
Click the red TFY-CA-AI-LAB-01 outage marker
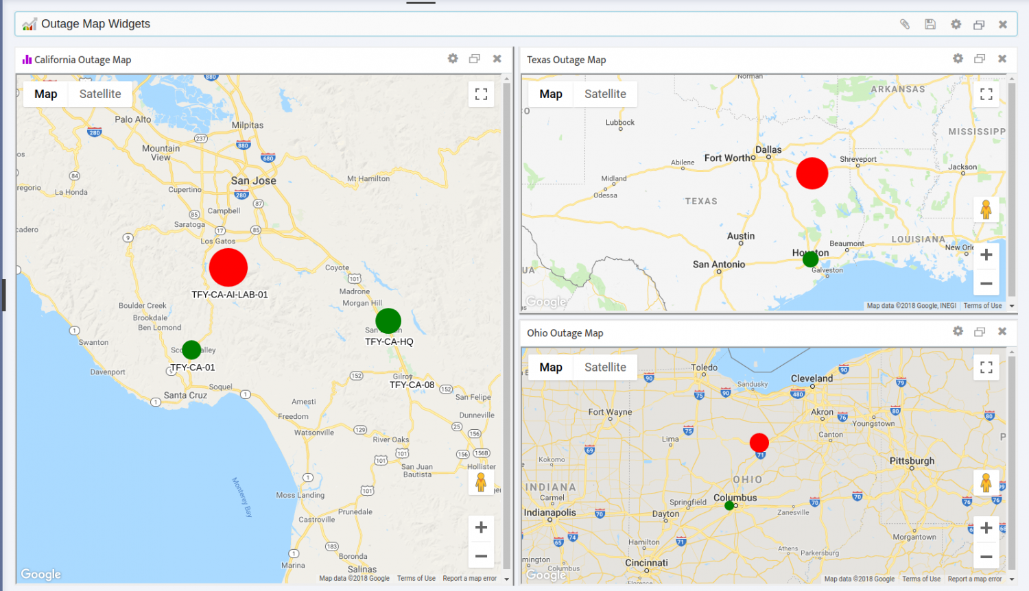(228, 267)
